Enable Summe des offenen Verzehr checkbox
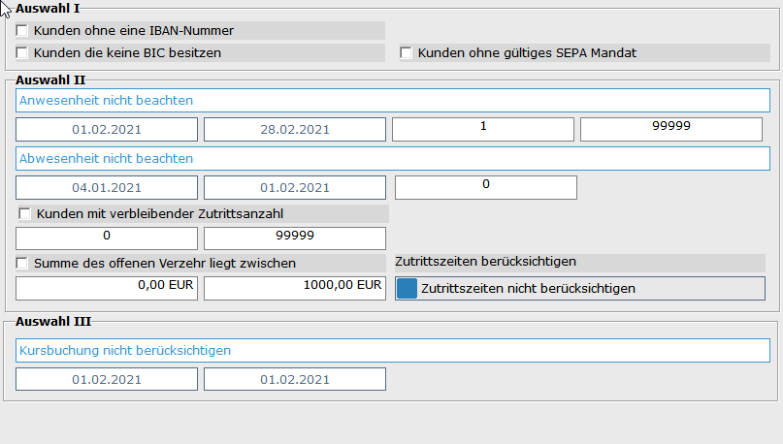Viewport: 783px width, 444px height. (22, 263)
